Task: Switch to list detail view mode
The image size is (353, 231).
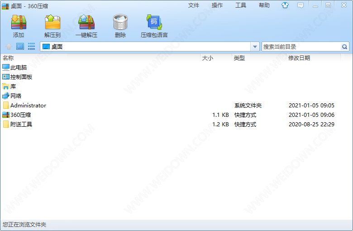Action: click(x=31, y=46)
